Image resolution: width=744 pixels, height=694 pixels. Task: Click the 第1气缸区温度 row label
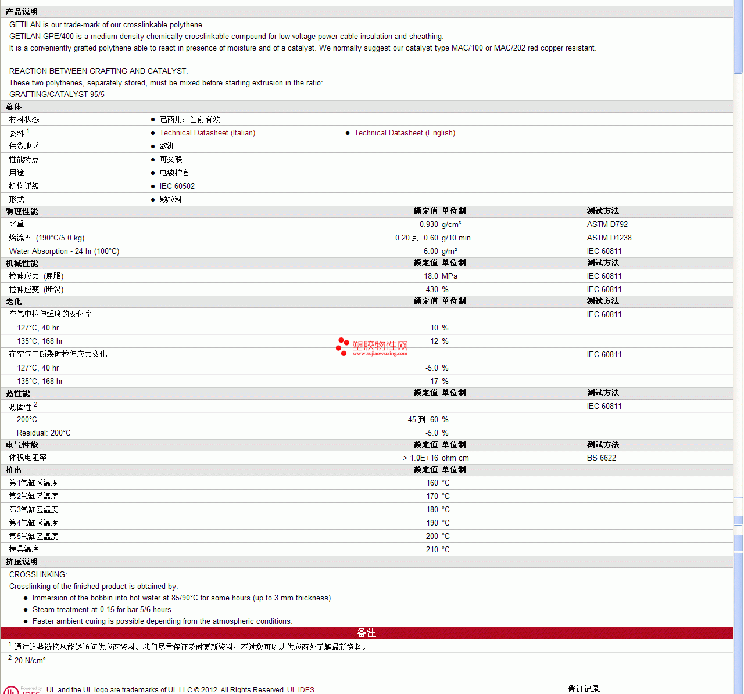pos(34,483)
